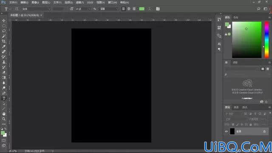Screen dimensions: 272x153
Task: Open the Layer menu
Action: click(46, 3)
